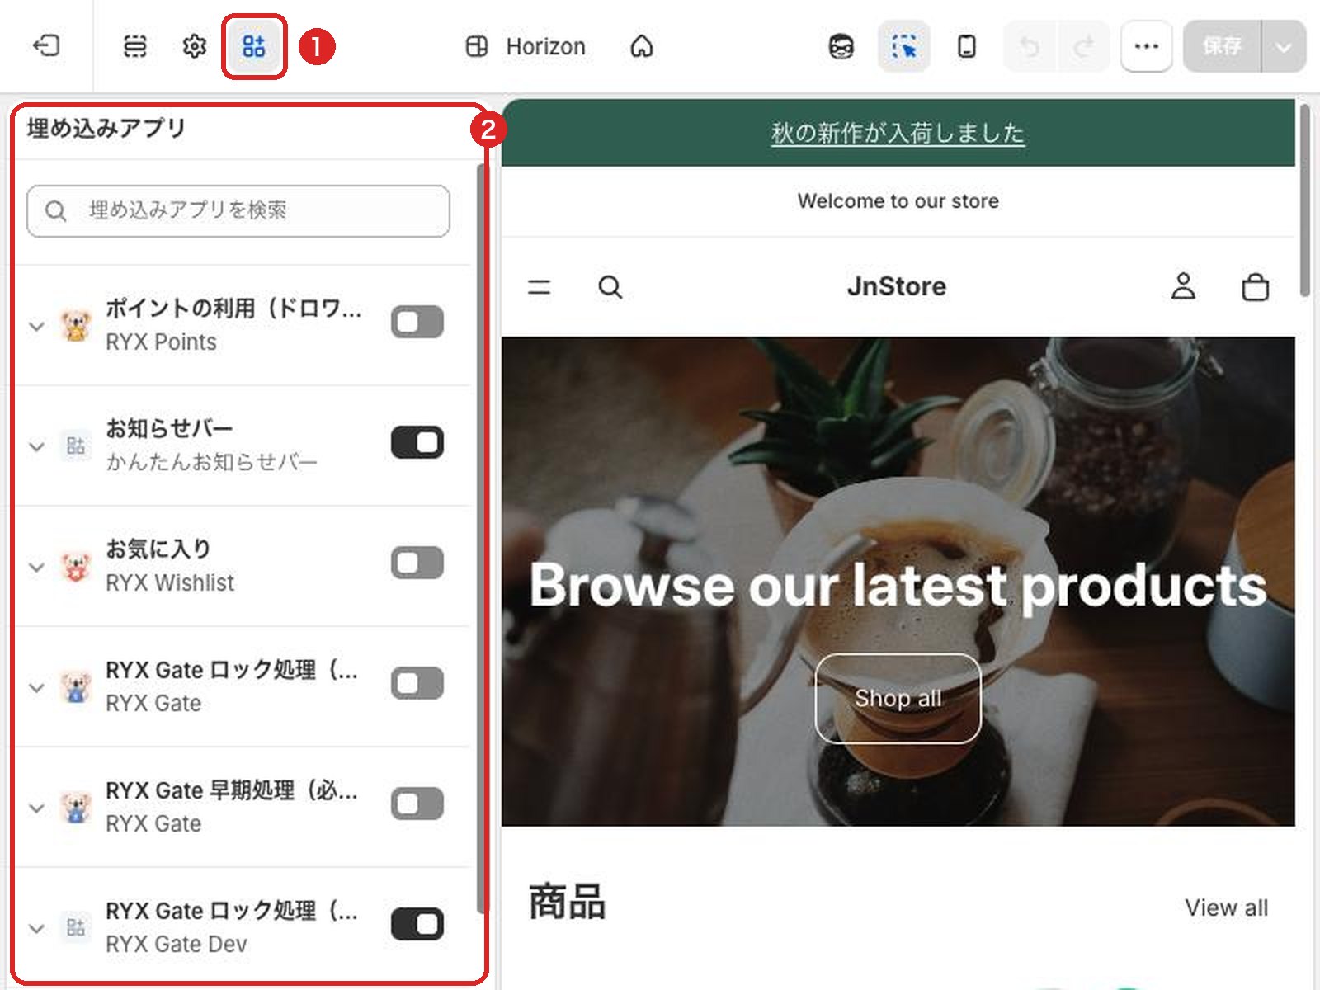Viewport: 1320px width, 990px height.
Task: Click the RYX Points koala app icon
Action: pyautogui.click(x=76, y=325)
